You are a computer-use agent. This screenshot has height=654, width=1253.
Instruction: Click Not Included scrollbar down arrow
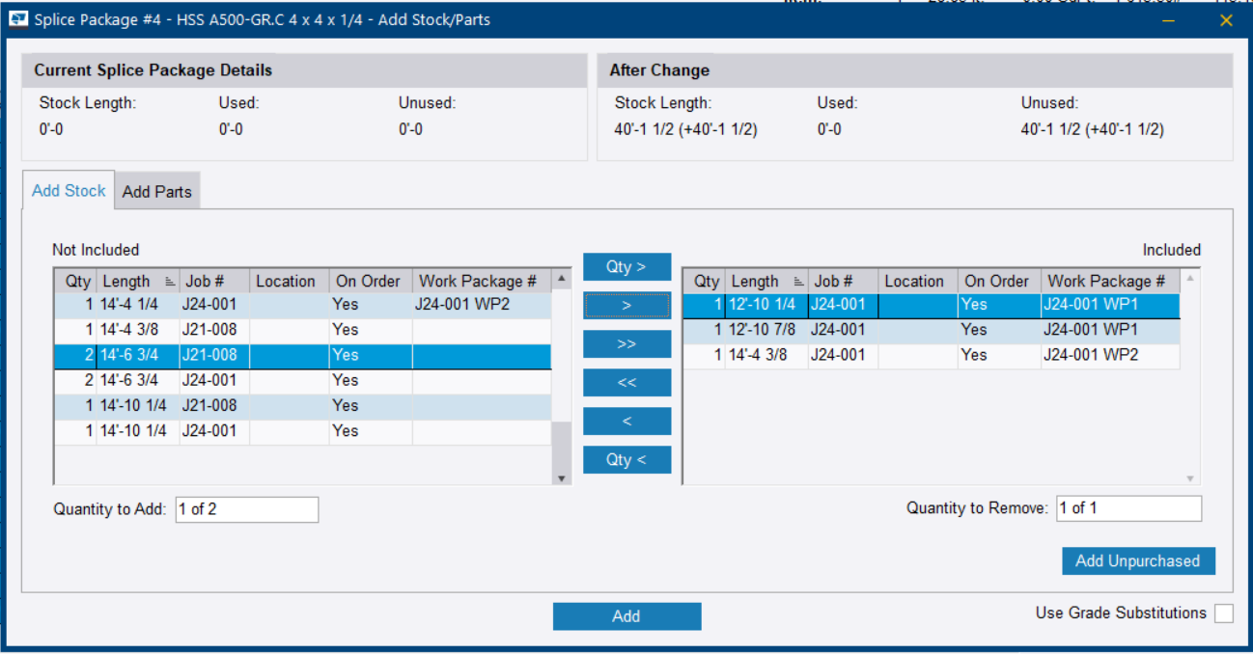561,478
